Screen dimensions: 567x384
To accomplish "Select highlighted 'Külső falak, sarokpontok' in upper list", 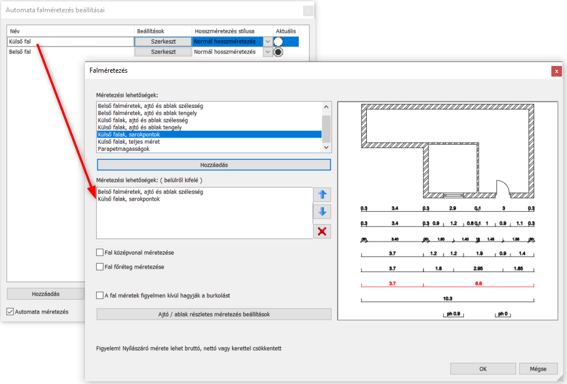I will (209, 135).
